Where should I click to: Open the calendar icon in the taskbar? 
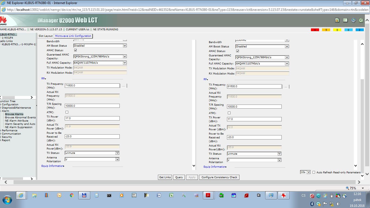[233, 195]
